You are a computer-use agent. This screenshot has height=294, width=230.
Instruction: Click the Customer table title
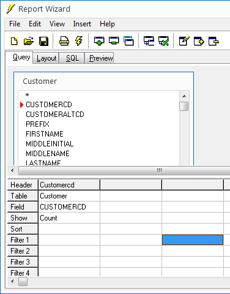pos(40,81)
